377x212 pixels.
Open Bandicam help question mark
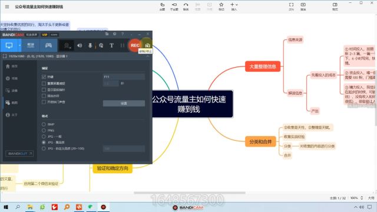123,34
